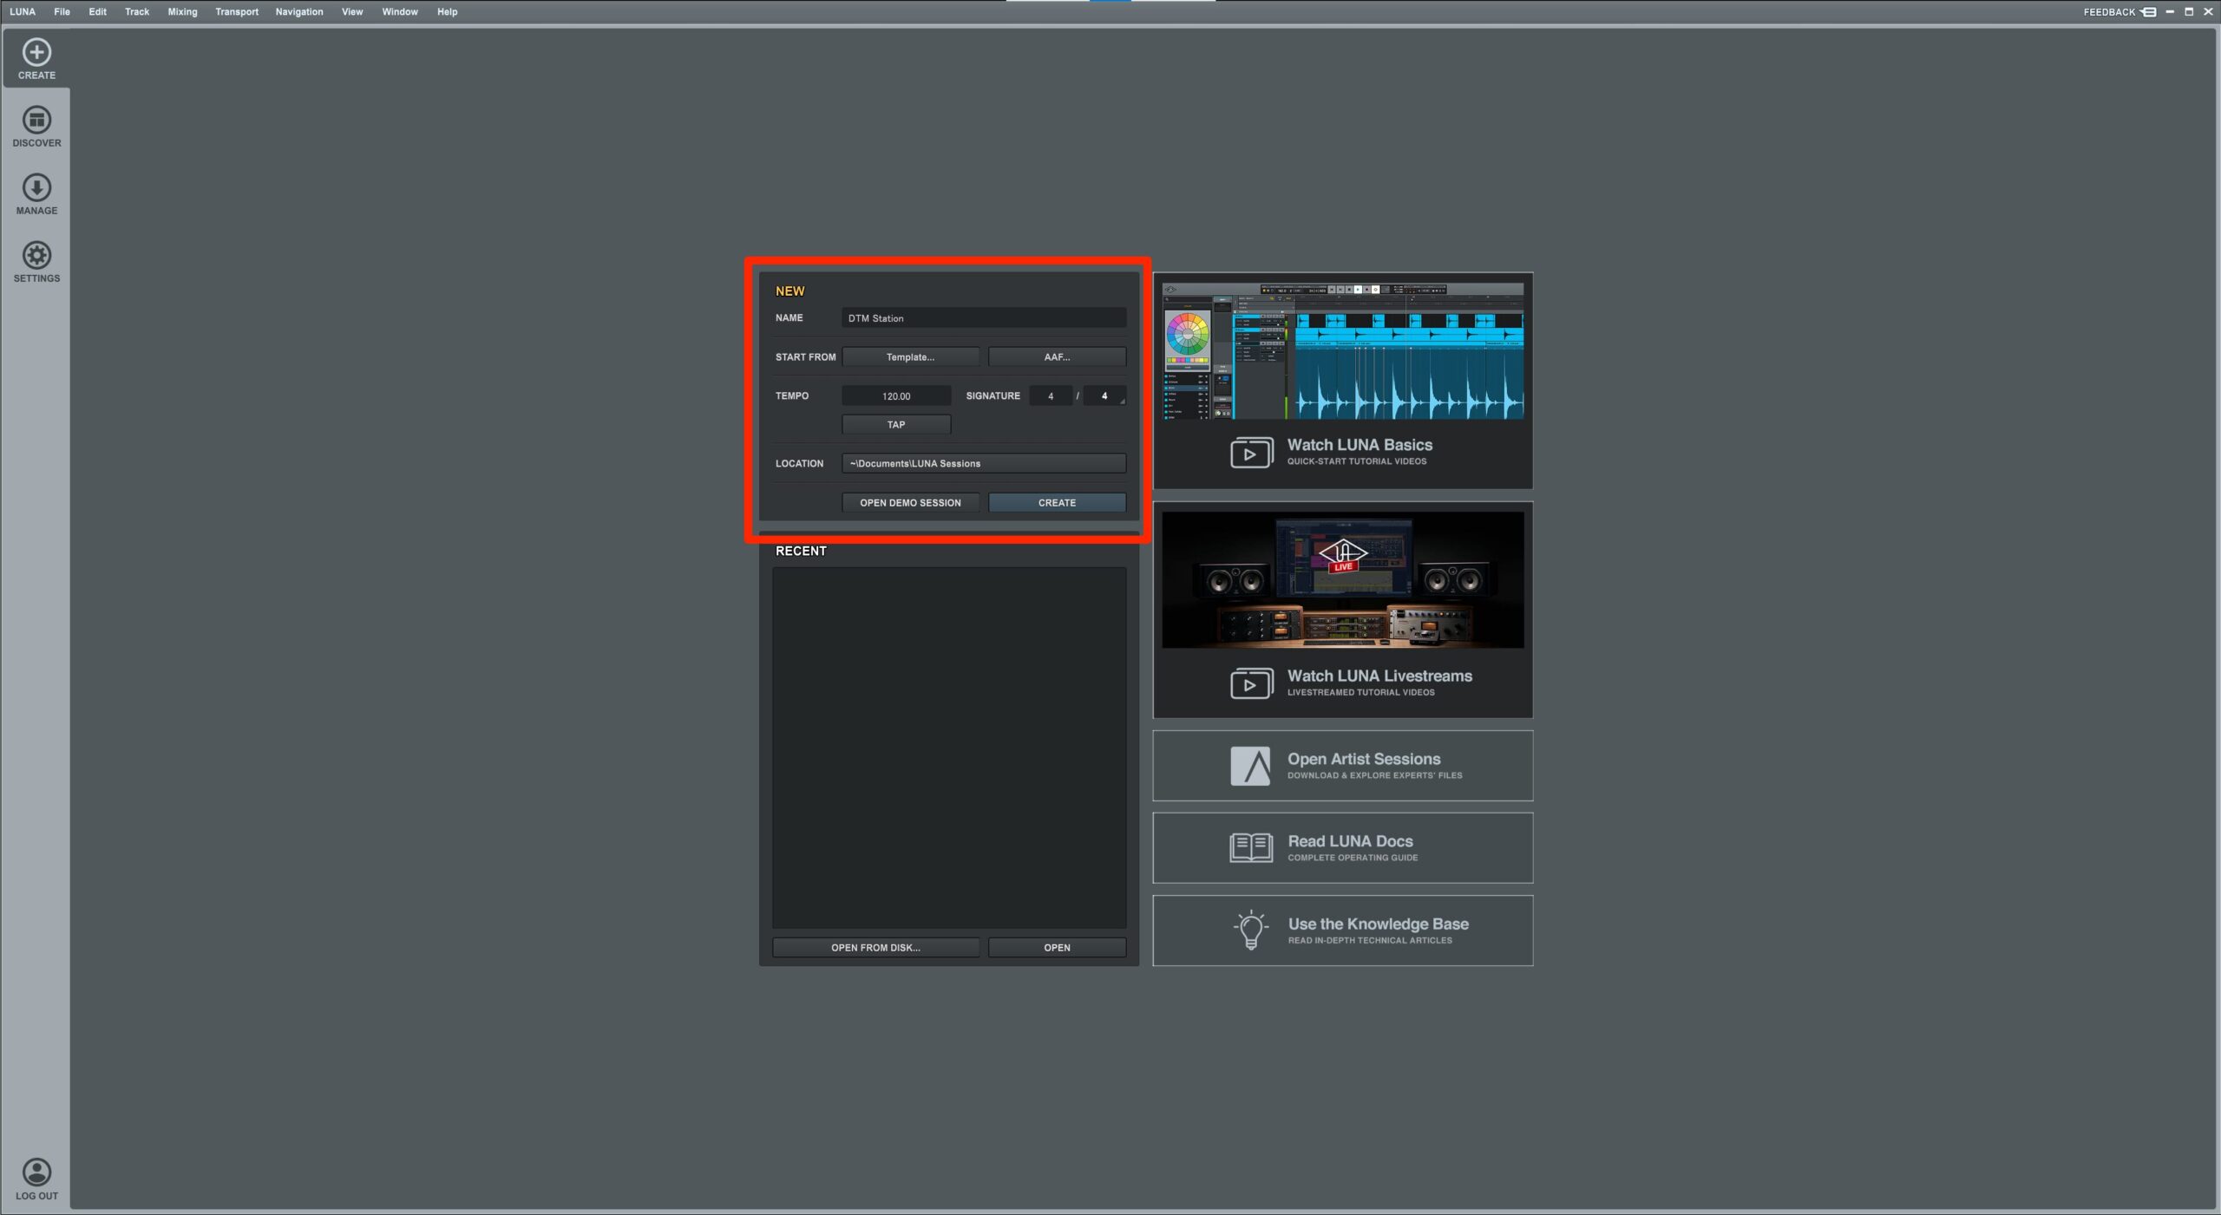This screenshot has width=2221, height=1215.
Task: Click the Use the Knowledge Base link text
Action: pos(1378,924)
